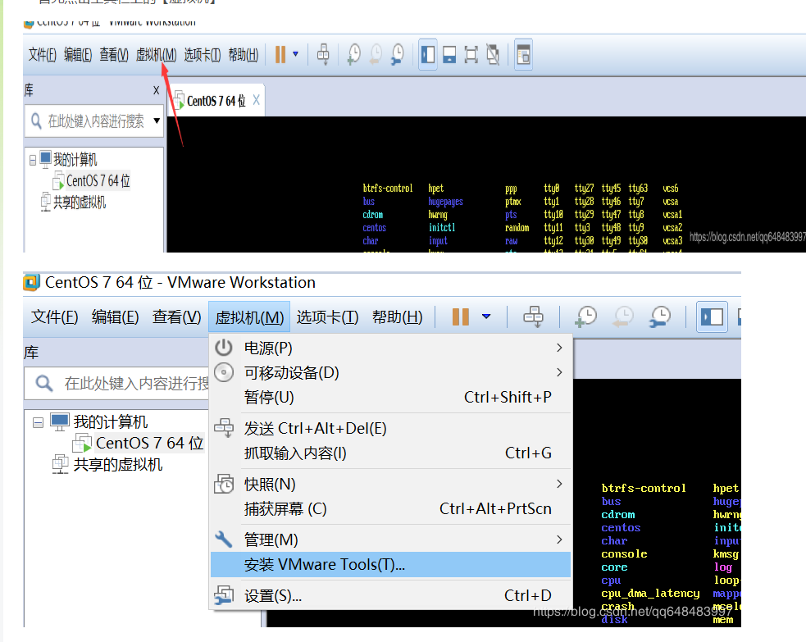Collapse 我的计算机 tree in upper library
This screenshot has width=806, height=642.
[x=32, y=161]
